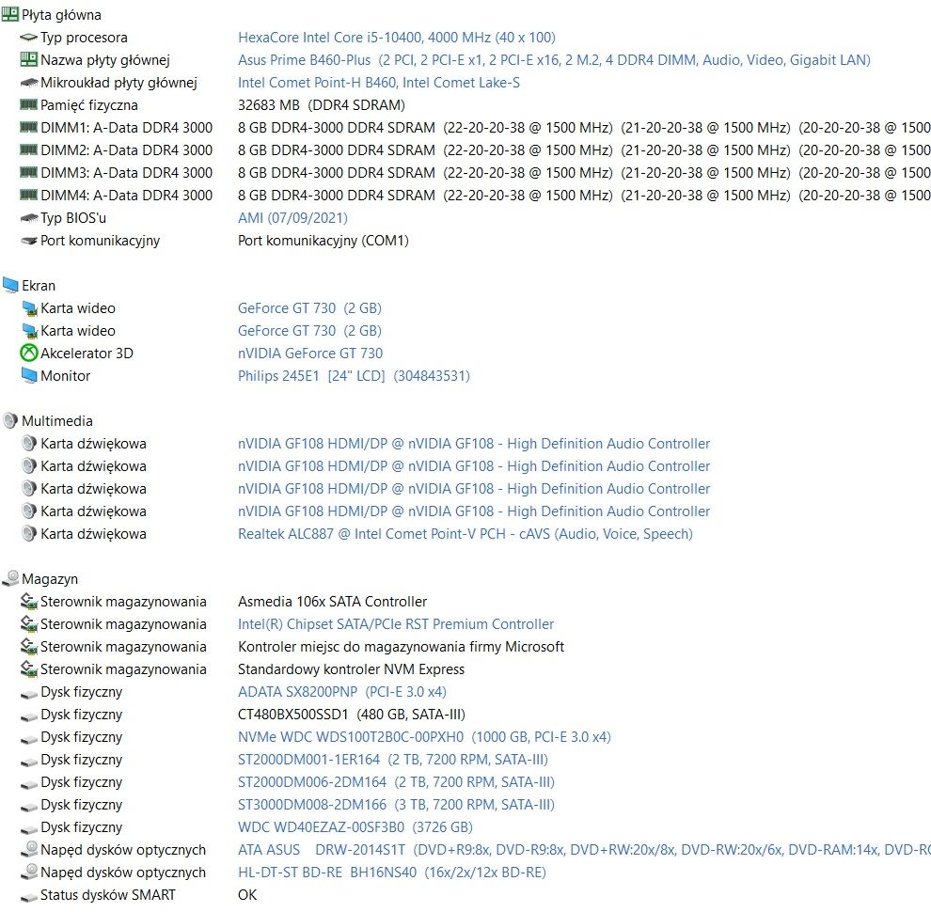The width and height of the screenshot is (931, 912).
Task: Click drive icon beside WDC WD40EZAZ-00SF3B0
Action: 28,829
